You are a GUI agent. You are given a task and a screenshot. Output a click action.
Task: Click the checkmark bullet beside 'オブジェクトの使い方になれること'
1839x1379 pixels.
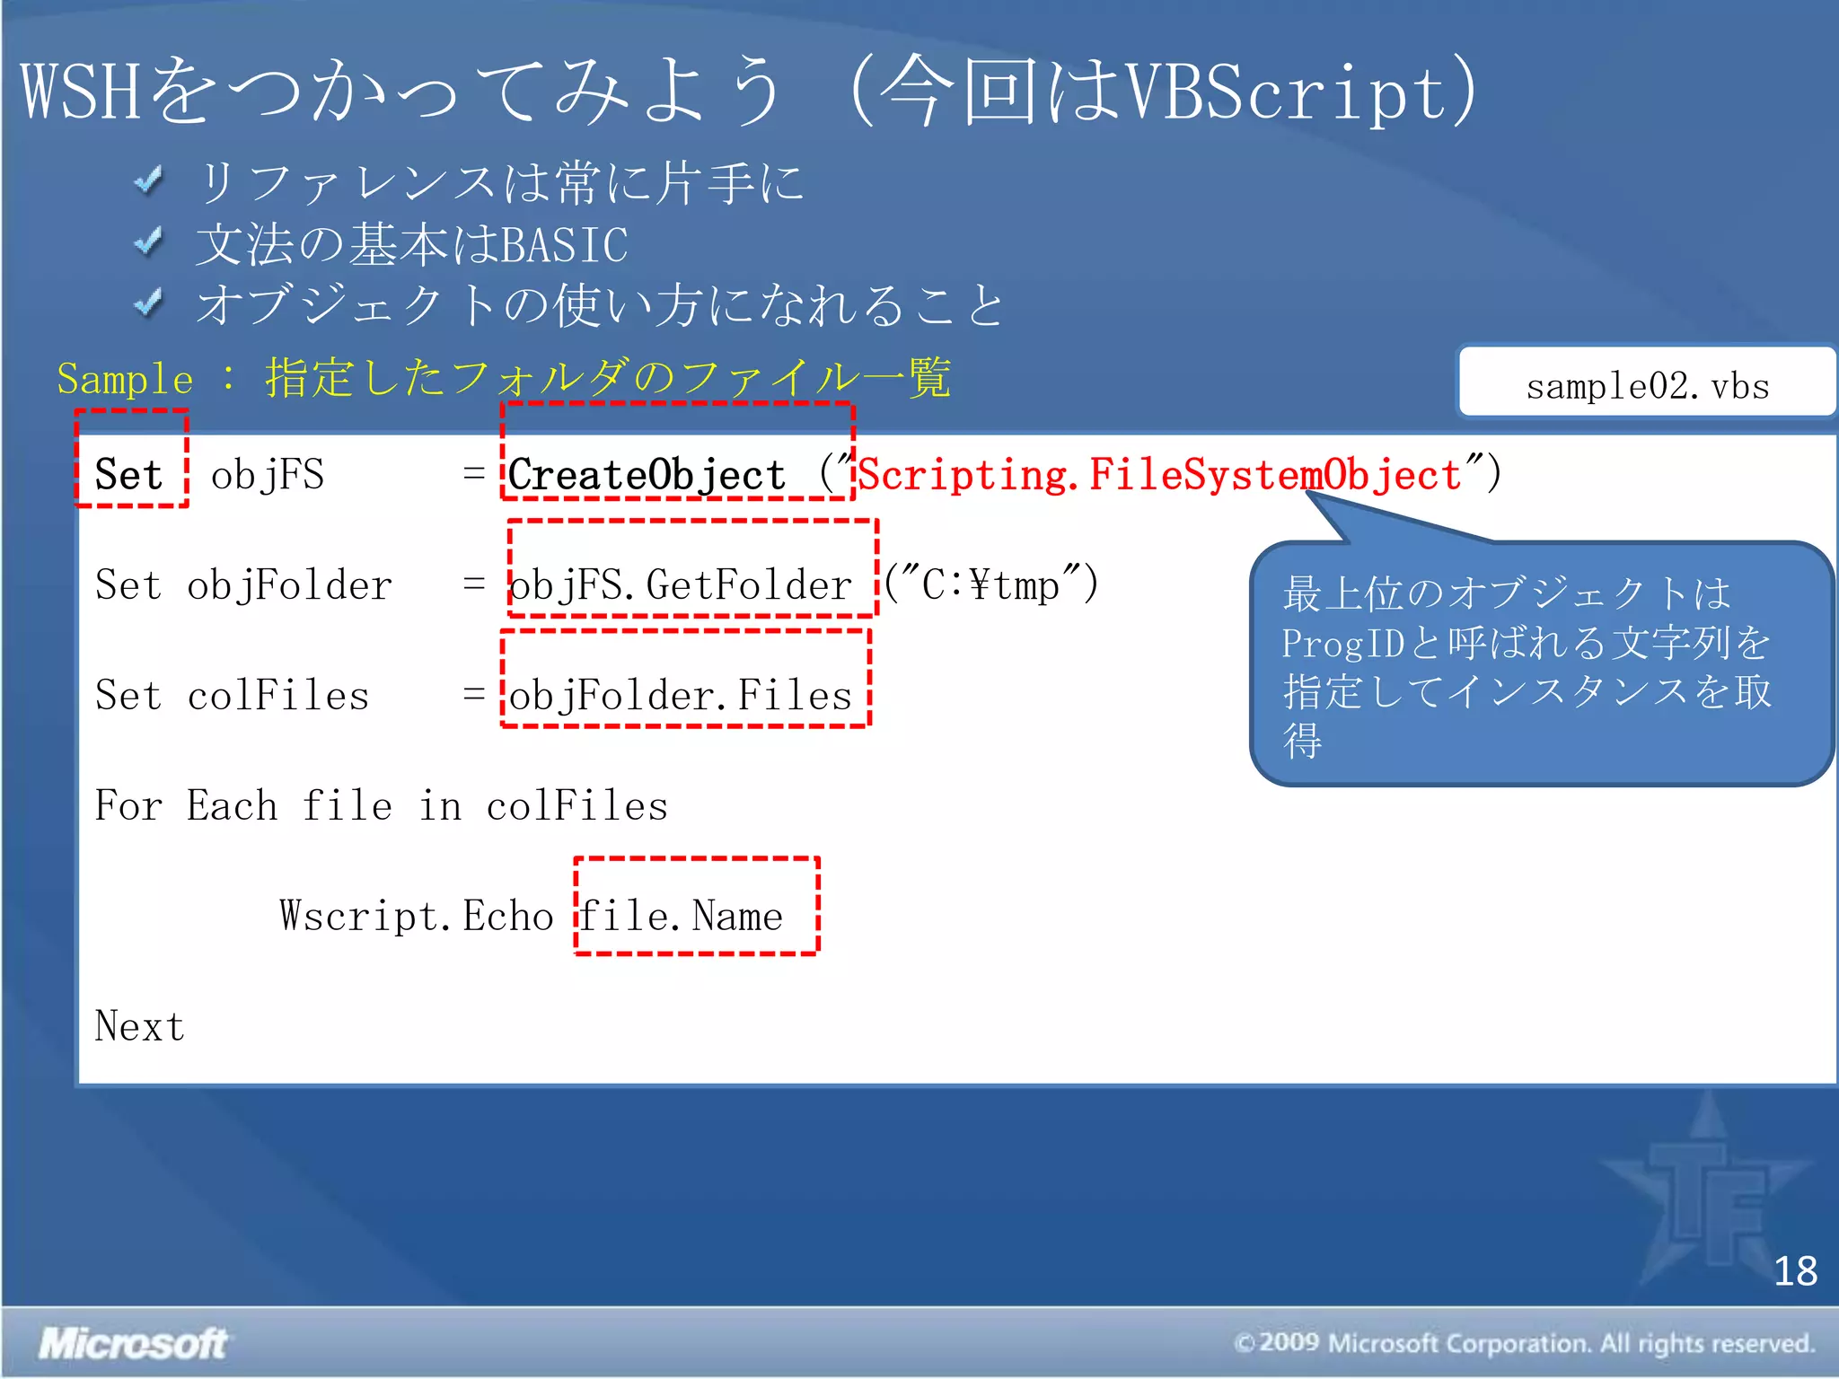(x=148, y=303)
